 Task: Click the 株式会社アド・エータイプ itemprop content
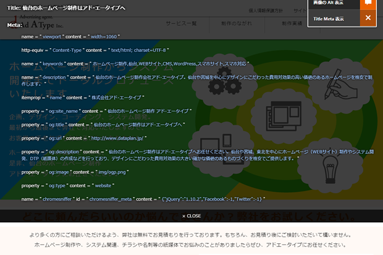116,98
